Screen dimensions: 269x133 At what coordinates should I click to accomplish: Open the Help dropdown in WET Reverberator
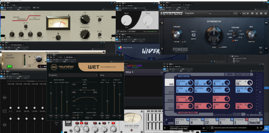tap(111, 75)
